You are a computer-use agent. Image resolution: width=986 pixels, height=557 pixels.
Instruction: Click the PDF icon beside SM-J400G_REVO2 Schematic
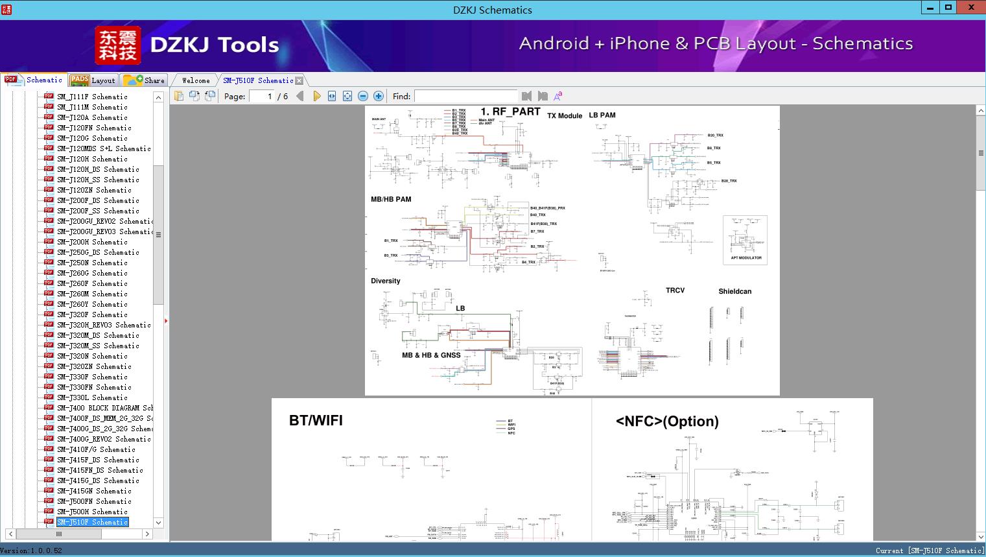pyautogui.click(x=49, y=438)
